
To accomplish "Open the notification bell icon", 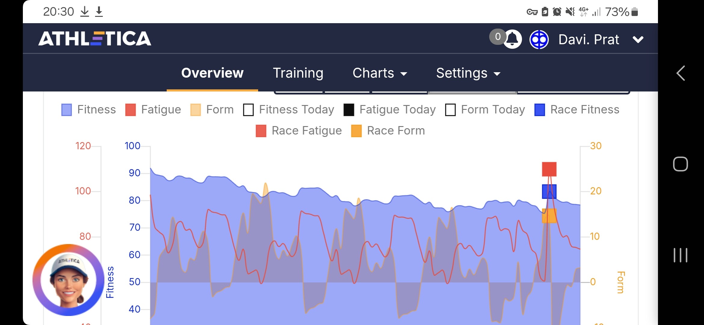I will pyautogui.click(x=512, y=39).
